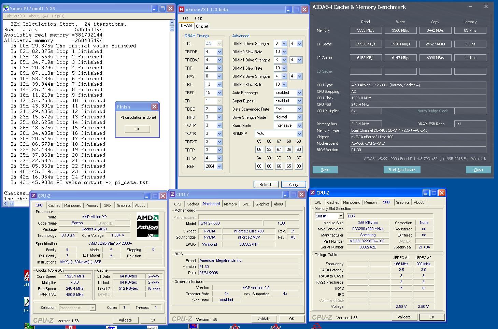Click the Memory Latency value 83.7 ns
The height and width of the screenshot is (329, 498).
click(x=470, y=30)
